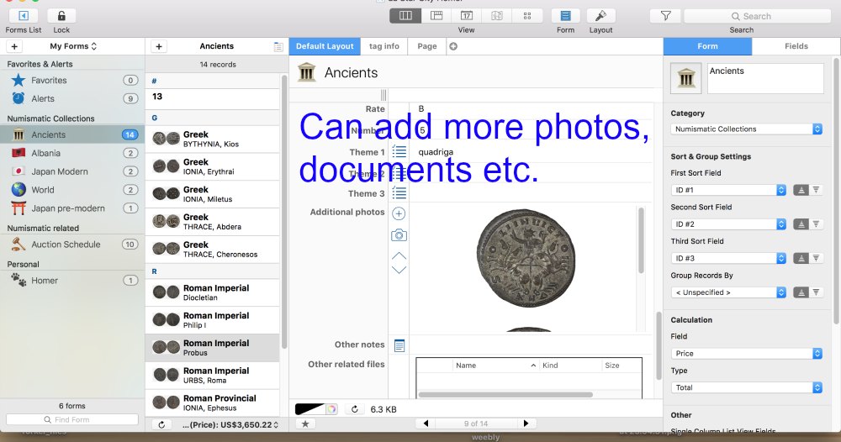This screenshot has width=841, height=442.
Task: Open the Forms List panel toggle
Action: (23, 16)
